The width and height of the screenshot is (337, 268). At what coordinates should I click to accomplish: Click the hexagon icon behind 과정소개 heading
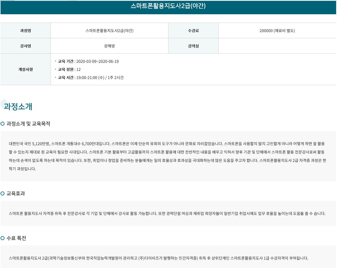(4, 104)
